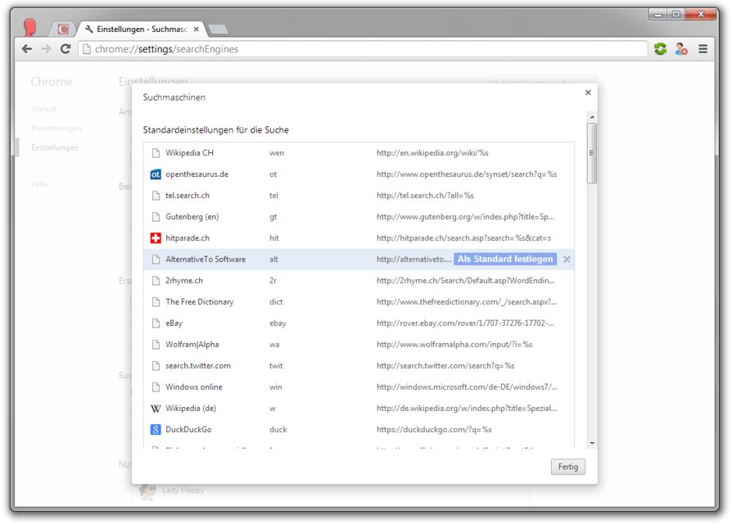Open Erweiterungen in the dimmed Chrome sidebar

point(56,129)
